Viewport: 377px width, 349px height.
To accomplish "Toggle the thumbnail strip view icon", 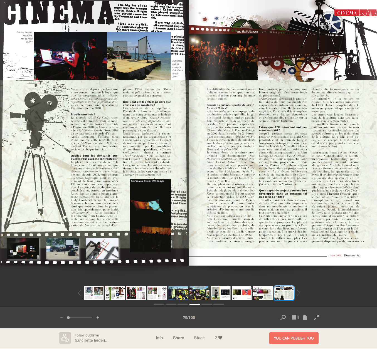I will pos(294,318).
